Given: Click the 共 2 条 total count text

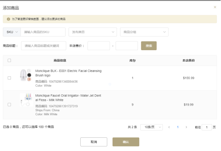Looking at the screenshot, I should coord(132,127).
